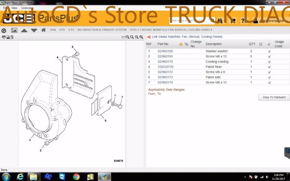Click the magnifier icon right of 30%
The height and width of the screenshot is (181, 290).
127,37
